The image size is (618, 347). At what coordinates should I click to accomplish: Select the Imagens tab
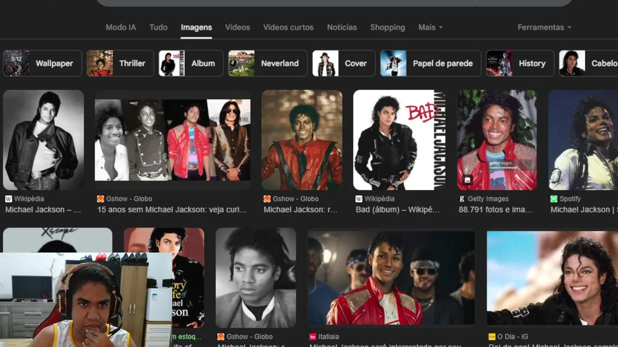point(196,27)
